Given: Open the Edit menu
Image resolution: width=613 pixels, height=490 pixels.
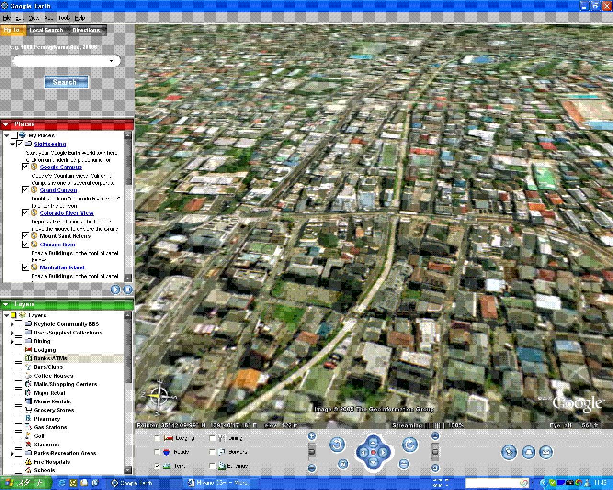Looking at the screenshot, I should point(20,18).
